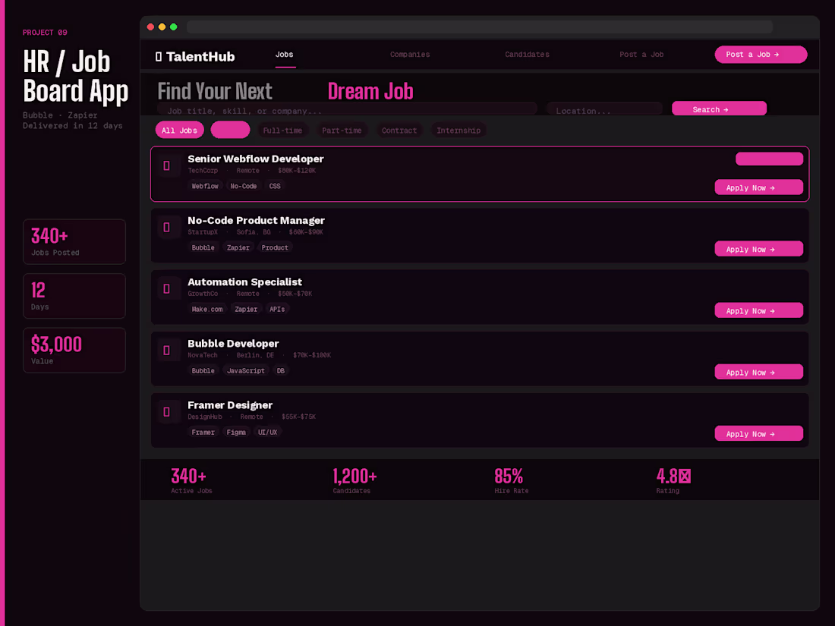Select the briefcase icon beside Senior Webflow Developer
The width and height of the screenshot is (835, 626).
pyautogui.click(x=168, y=165)
